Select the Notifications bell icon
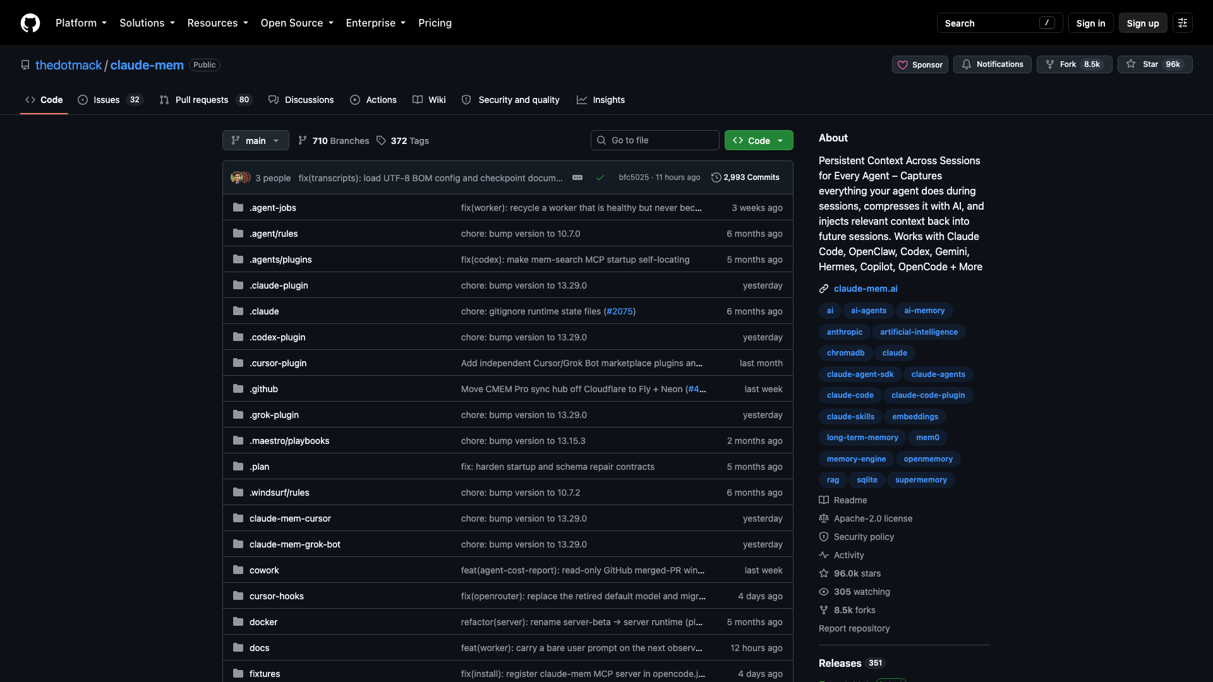Screen dimensions: 1213x682 (967, 64)
